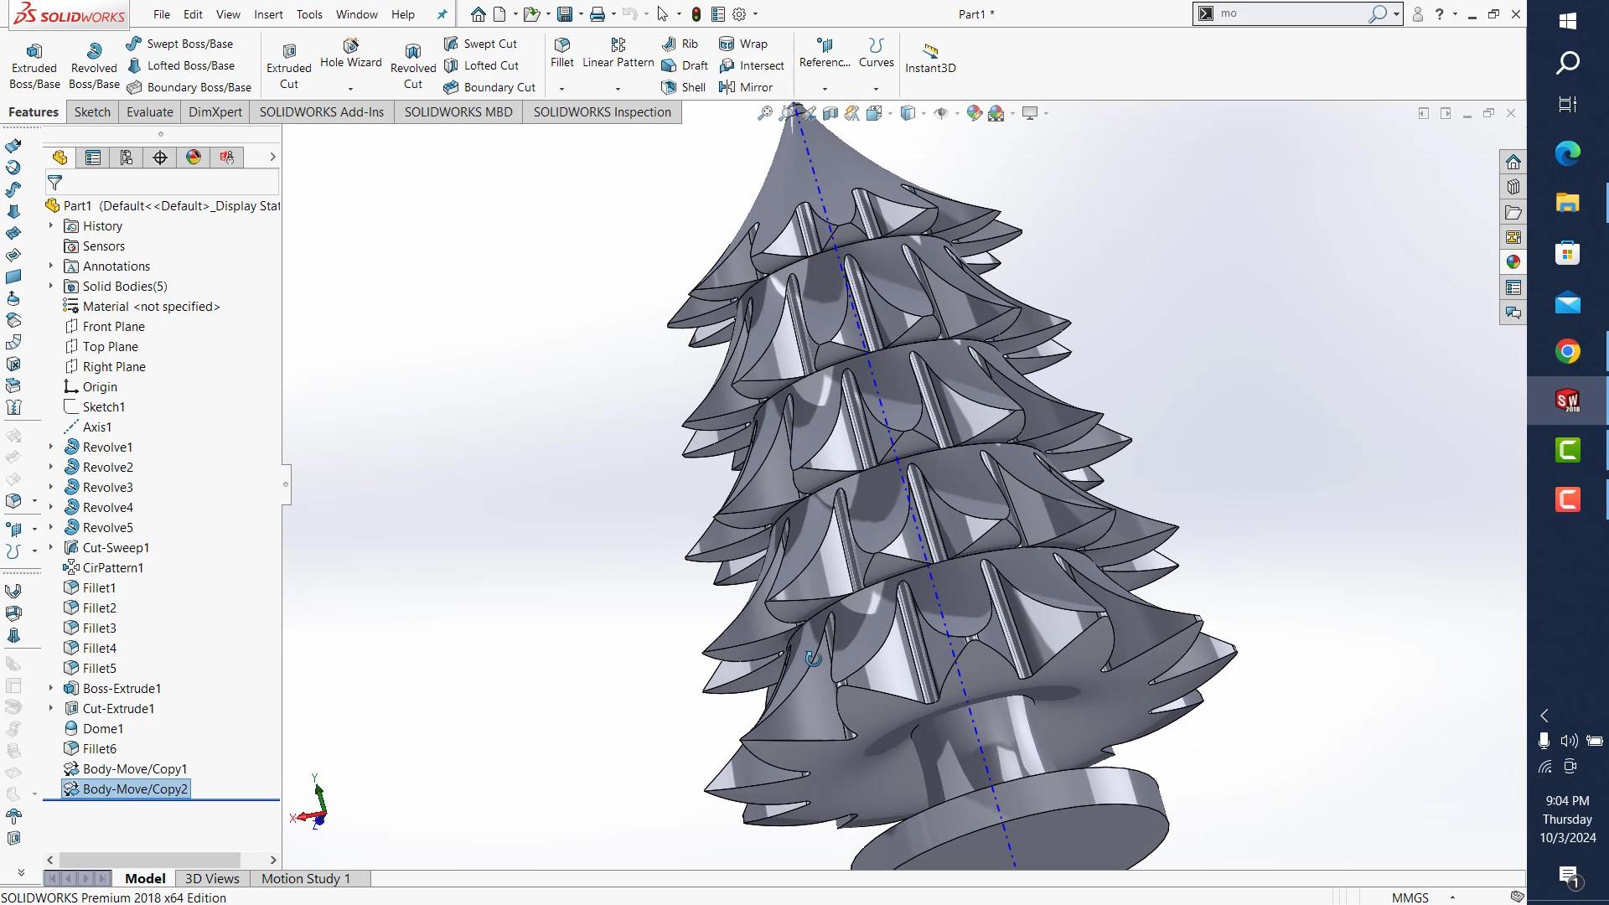Expand the Revolve1 feature node
Viewport: 1609px width, 905px height.
pos(50,447)
